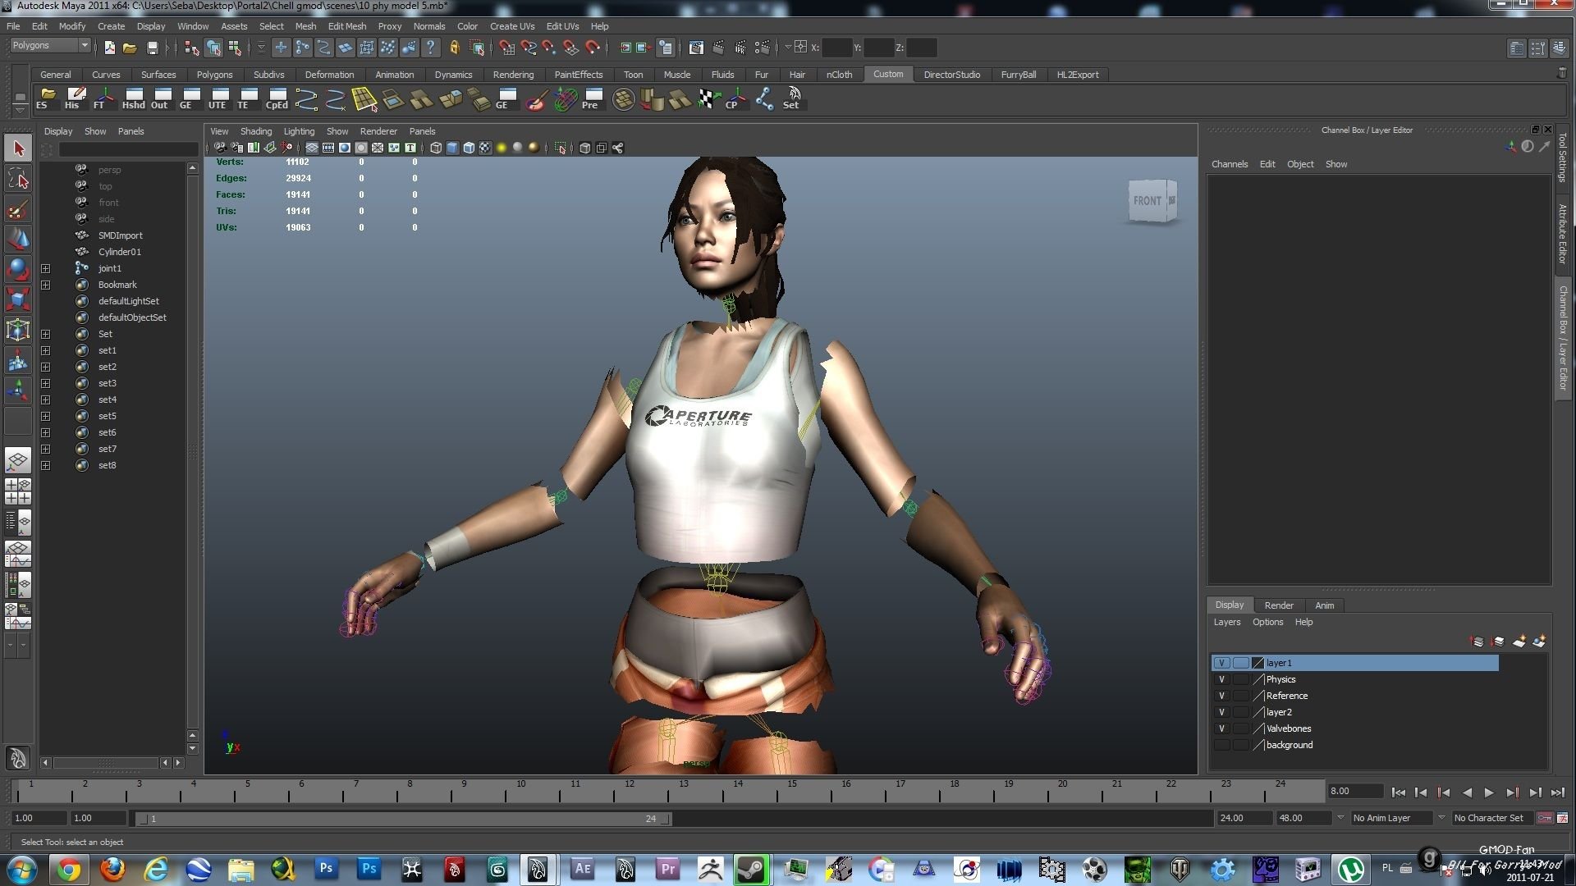
Task: Open the Create UVs menu
Action: pos(512,26)
